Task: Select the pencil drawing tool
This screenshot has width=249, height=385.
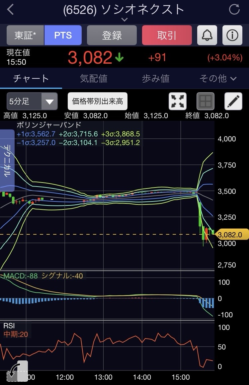Action: (x=233, y=101)
